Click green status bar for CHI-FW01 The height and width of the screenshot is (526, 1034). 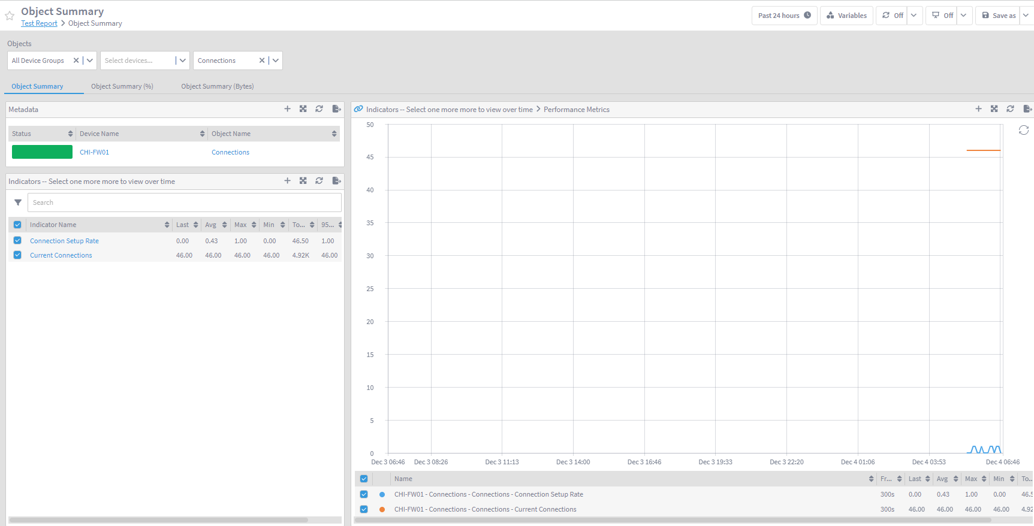tap(42, 152)
